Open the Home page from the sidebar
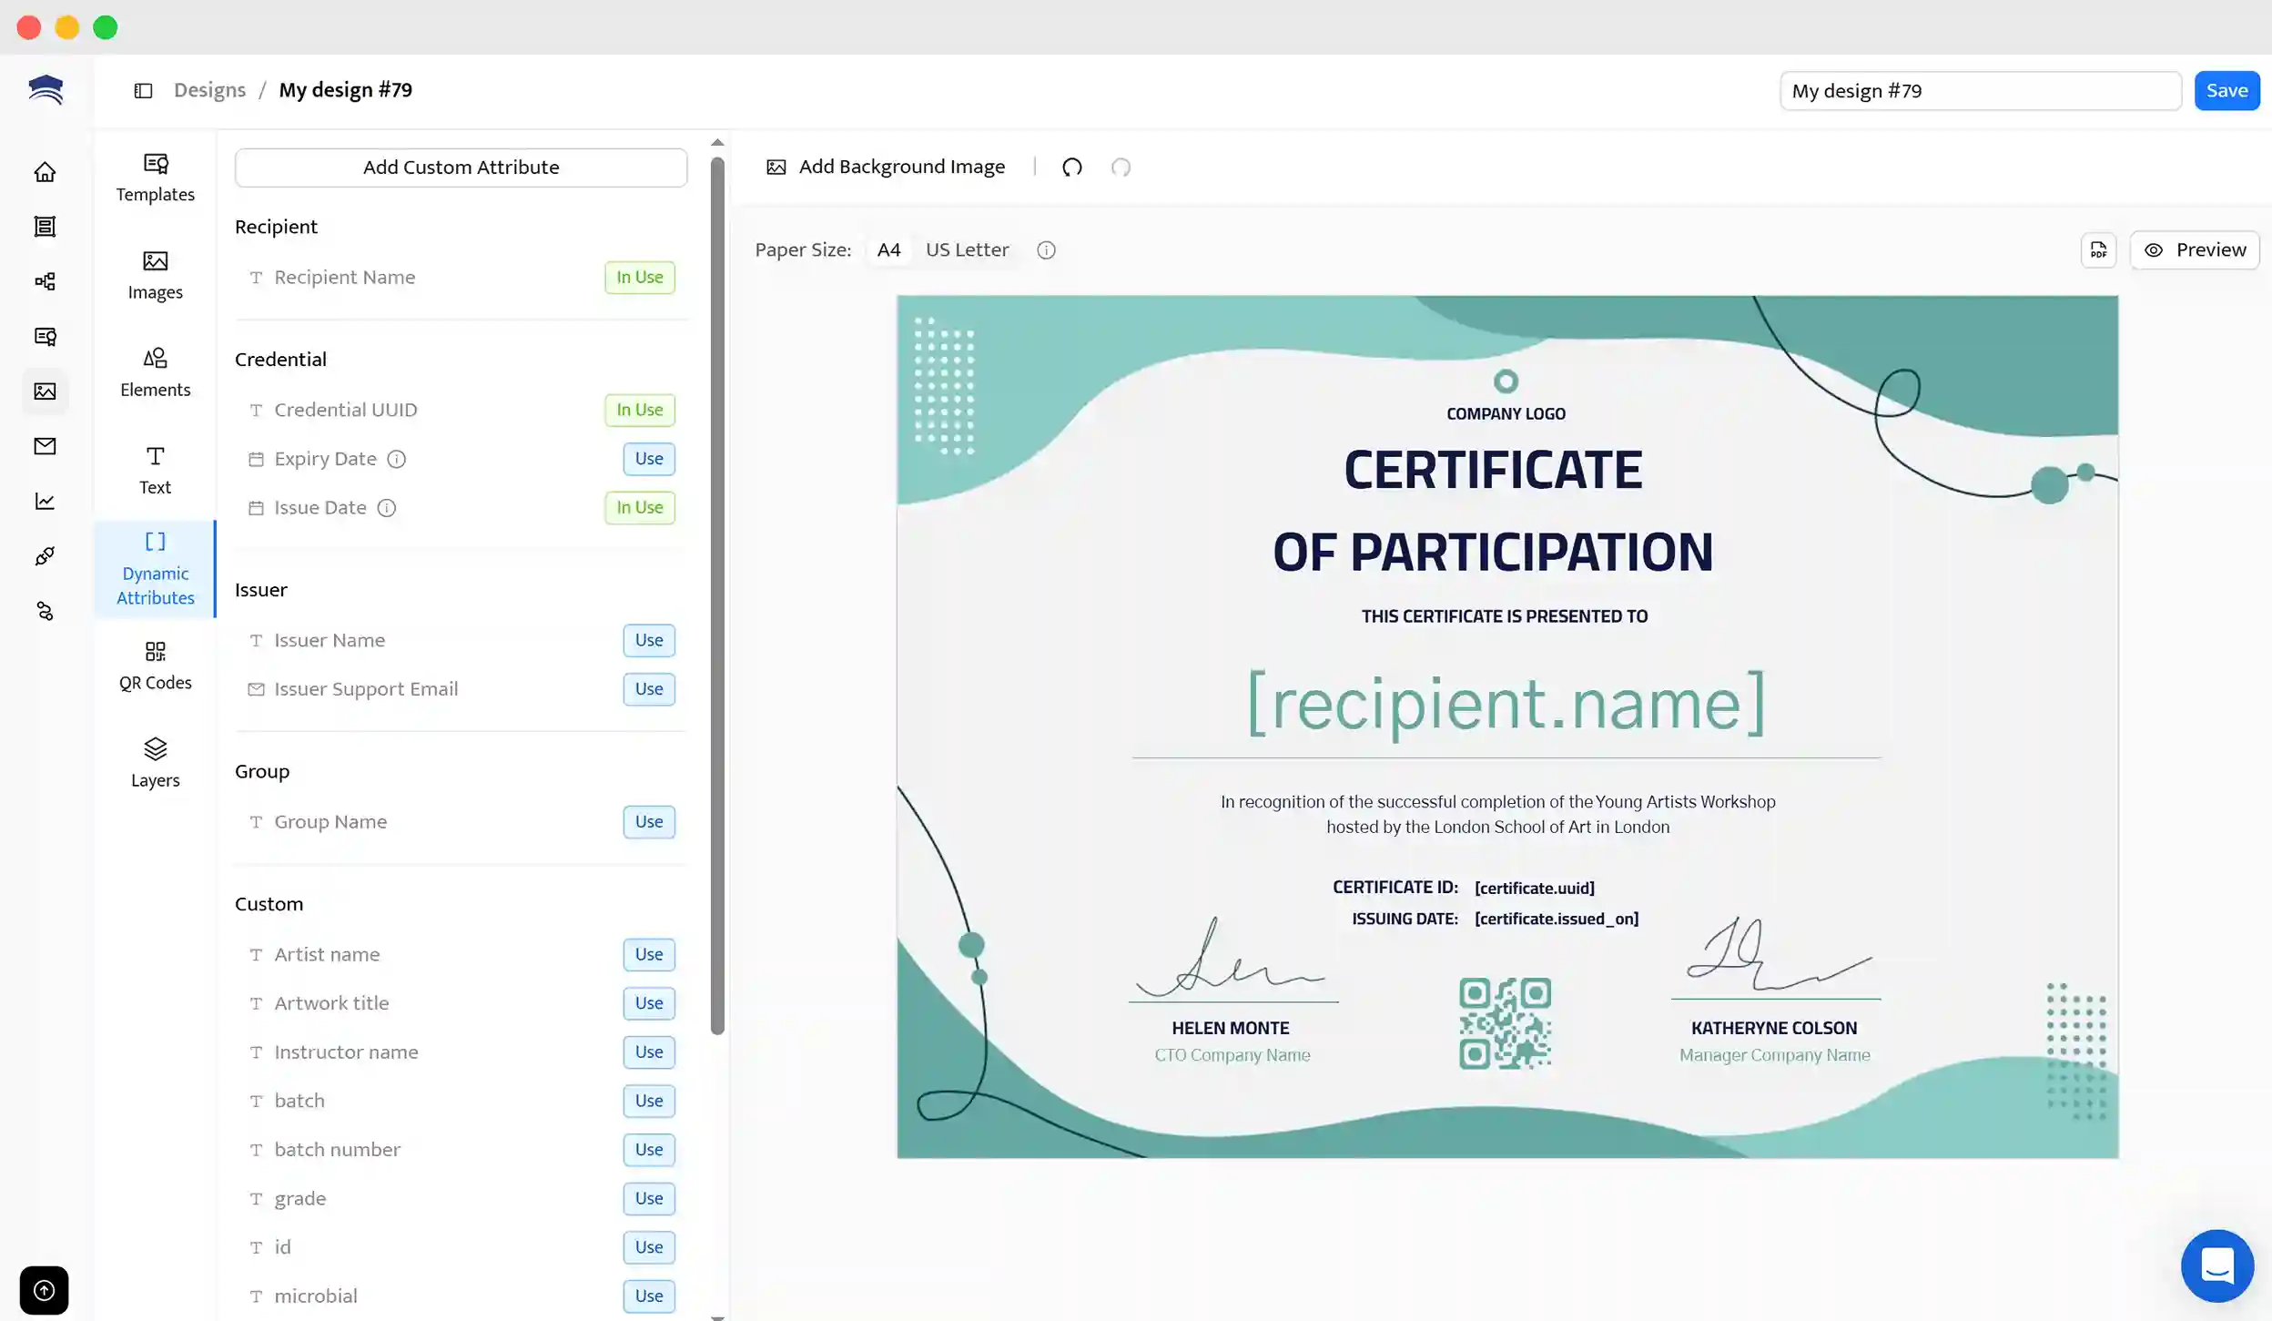This screenshot has width=2272, height=1321. coord(46,171)
